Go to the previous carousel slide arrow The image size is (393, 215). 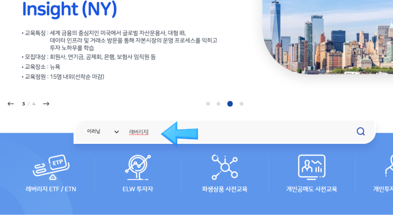11,104
